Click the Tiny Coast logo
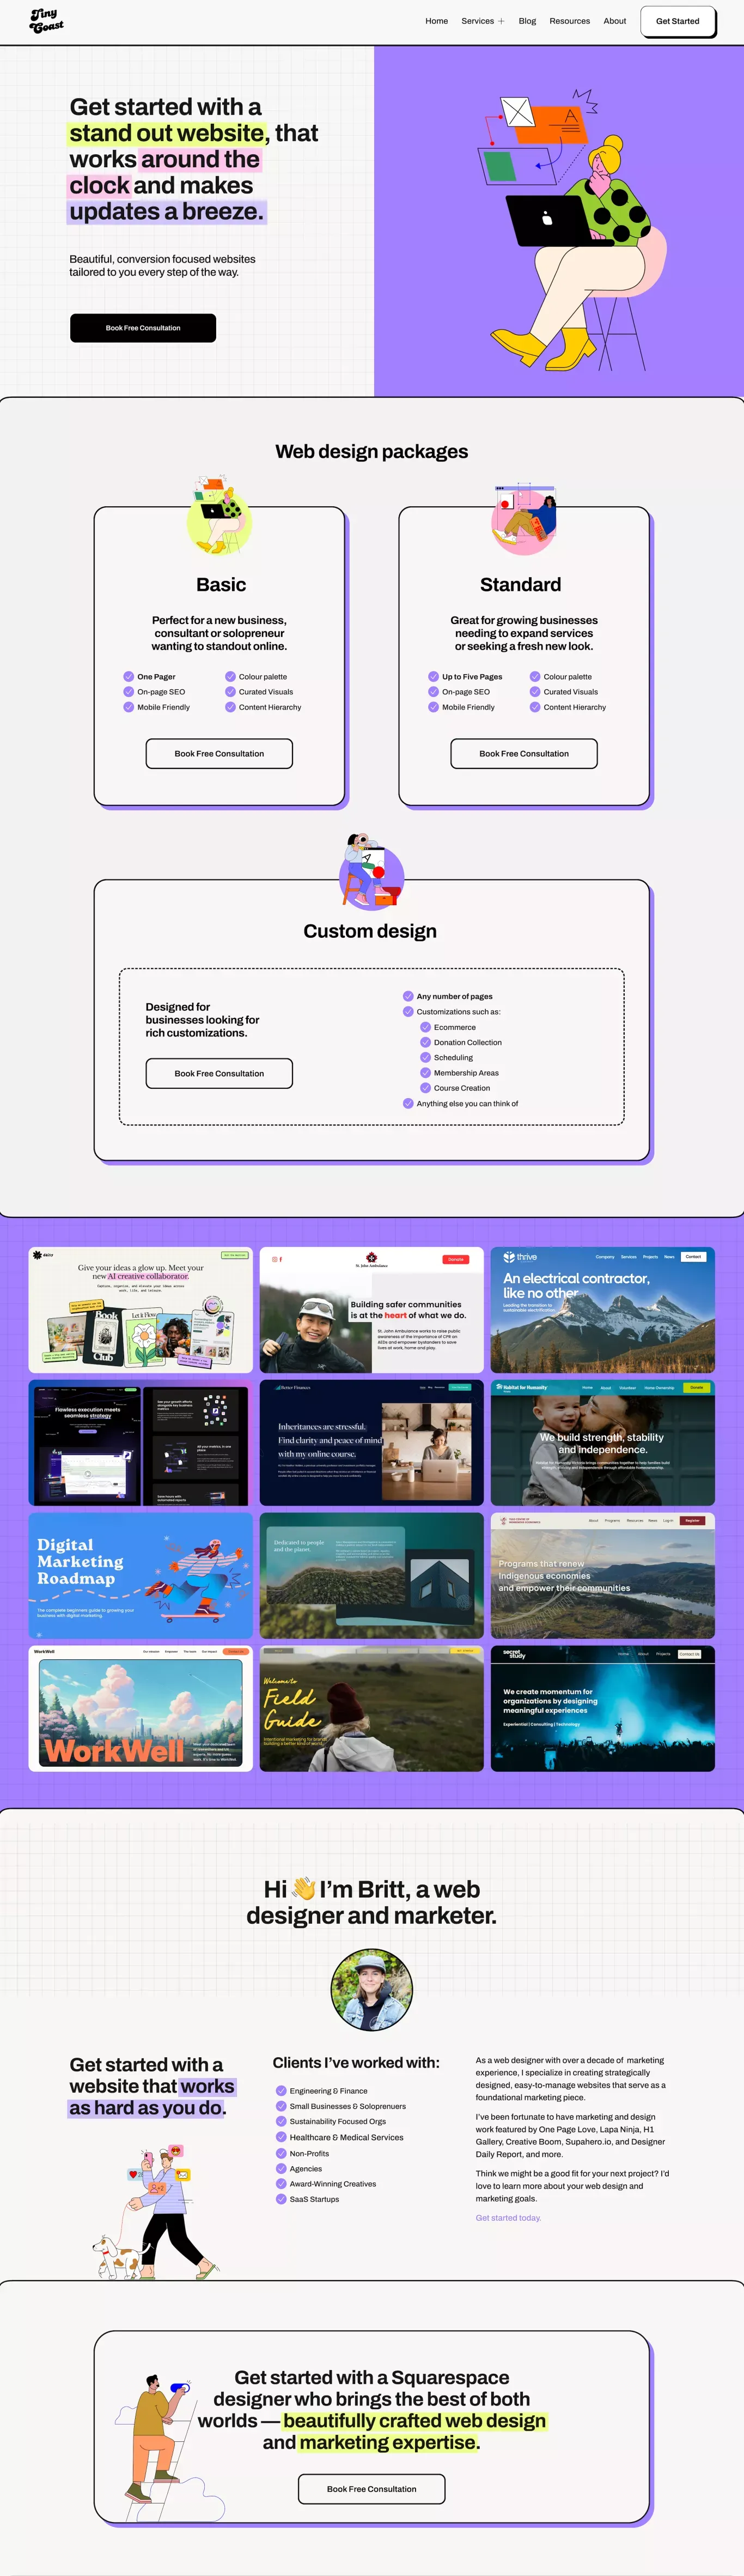Viewport: 744px width, 2576px height. (46, 20)
